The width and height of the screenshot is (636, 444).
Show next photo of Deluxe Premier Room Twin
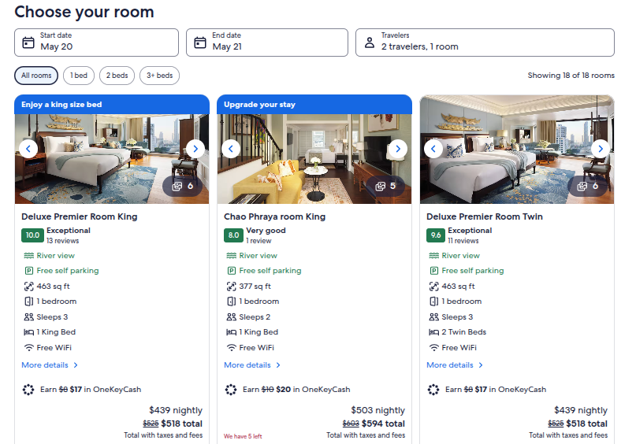pyautogui.click(x=601, y=149)
